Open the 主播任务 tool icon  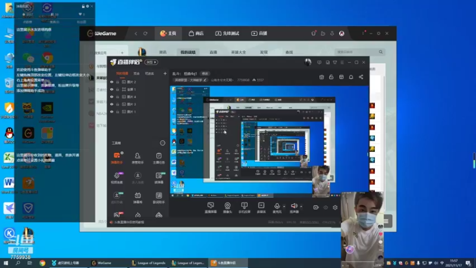[x=159, y=158]
